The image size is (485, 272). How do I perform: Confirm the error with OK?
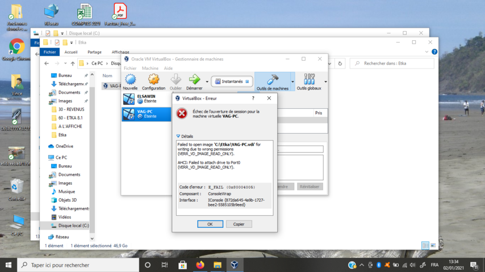[x=210, y=224]
